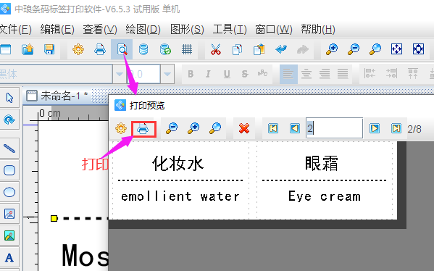Select the rounded rectangle tool
Image resolution: width=434 pixels, height=271 pixels.
9,170
